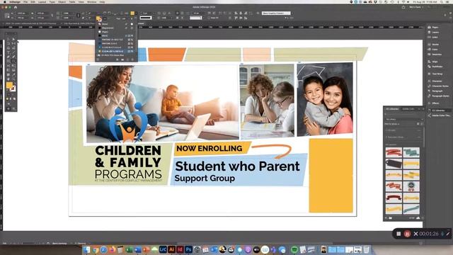Screen dimensions: 453x255
Task: Open the library selection dropdown
Action: [404, 119]
